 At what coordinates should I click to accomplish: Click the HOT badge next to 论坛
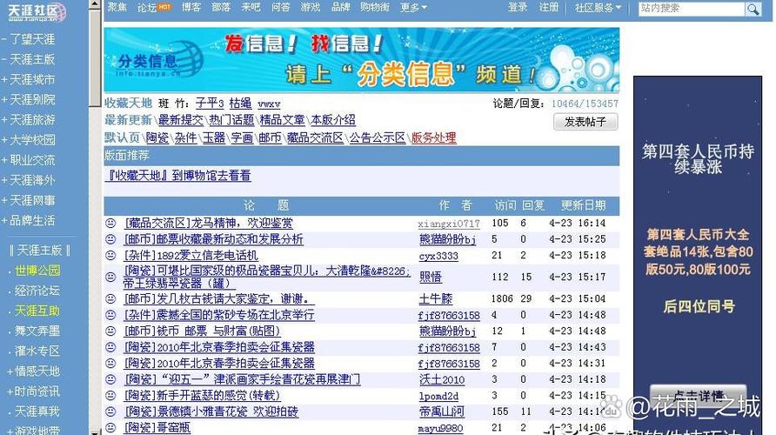pyautogui.click(x=164, y=8)
